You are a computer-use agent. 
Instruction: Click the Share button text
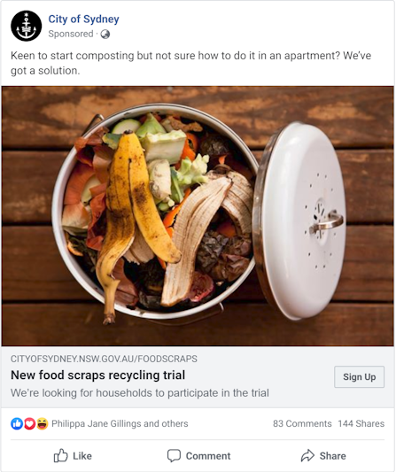click(x=333, y=456)
